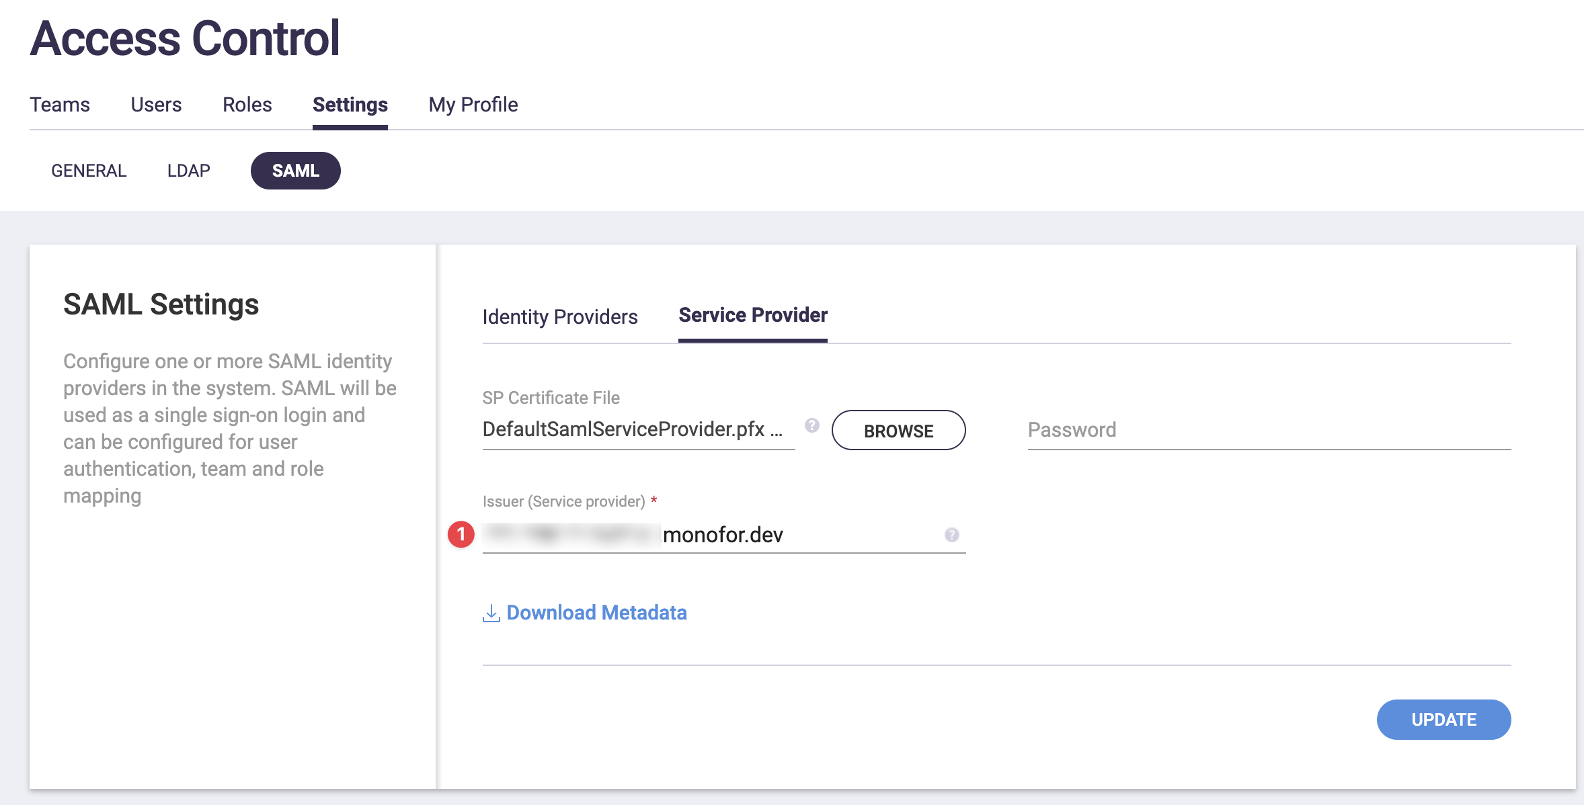Open the Teams tab

[x=60, y=105]
